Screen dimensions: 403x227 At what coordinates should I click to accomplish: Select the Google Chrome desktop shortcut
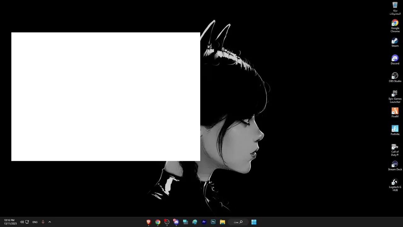tap(395, 26)
